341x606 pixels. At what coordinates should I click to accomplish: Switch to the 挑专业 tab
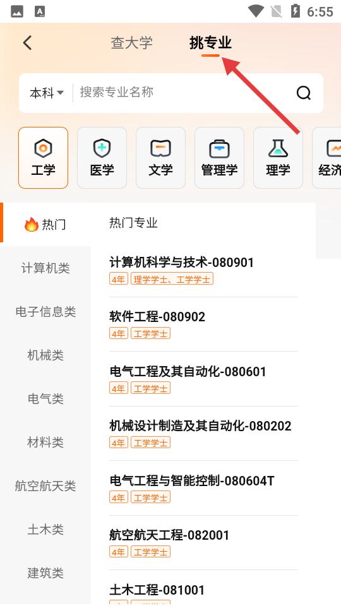[210, 43]
